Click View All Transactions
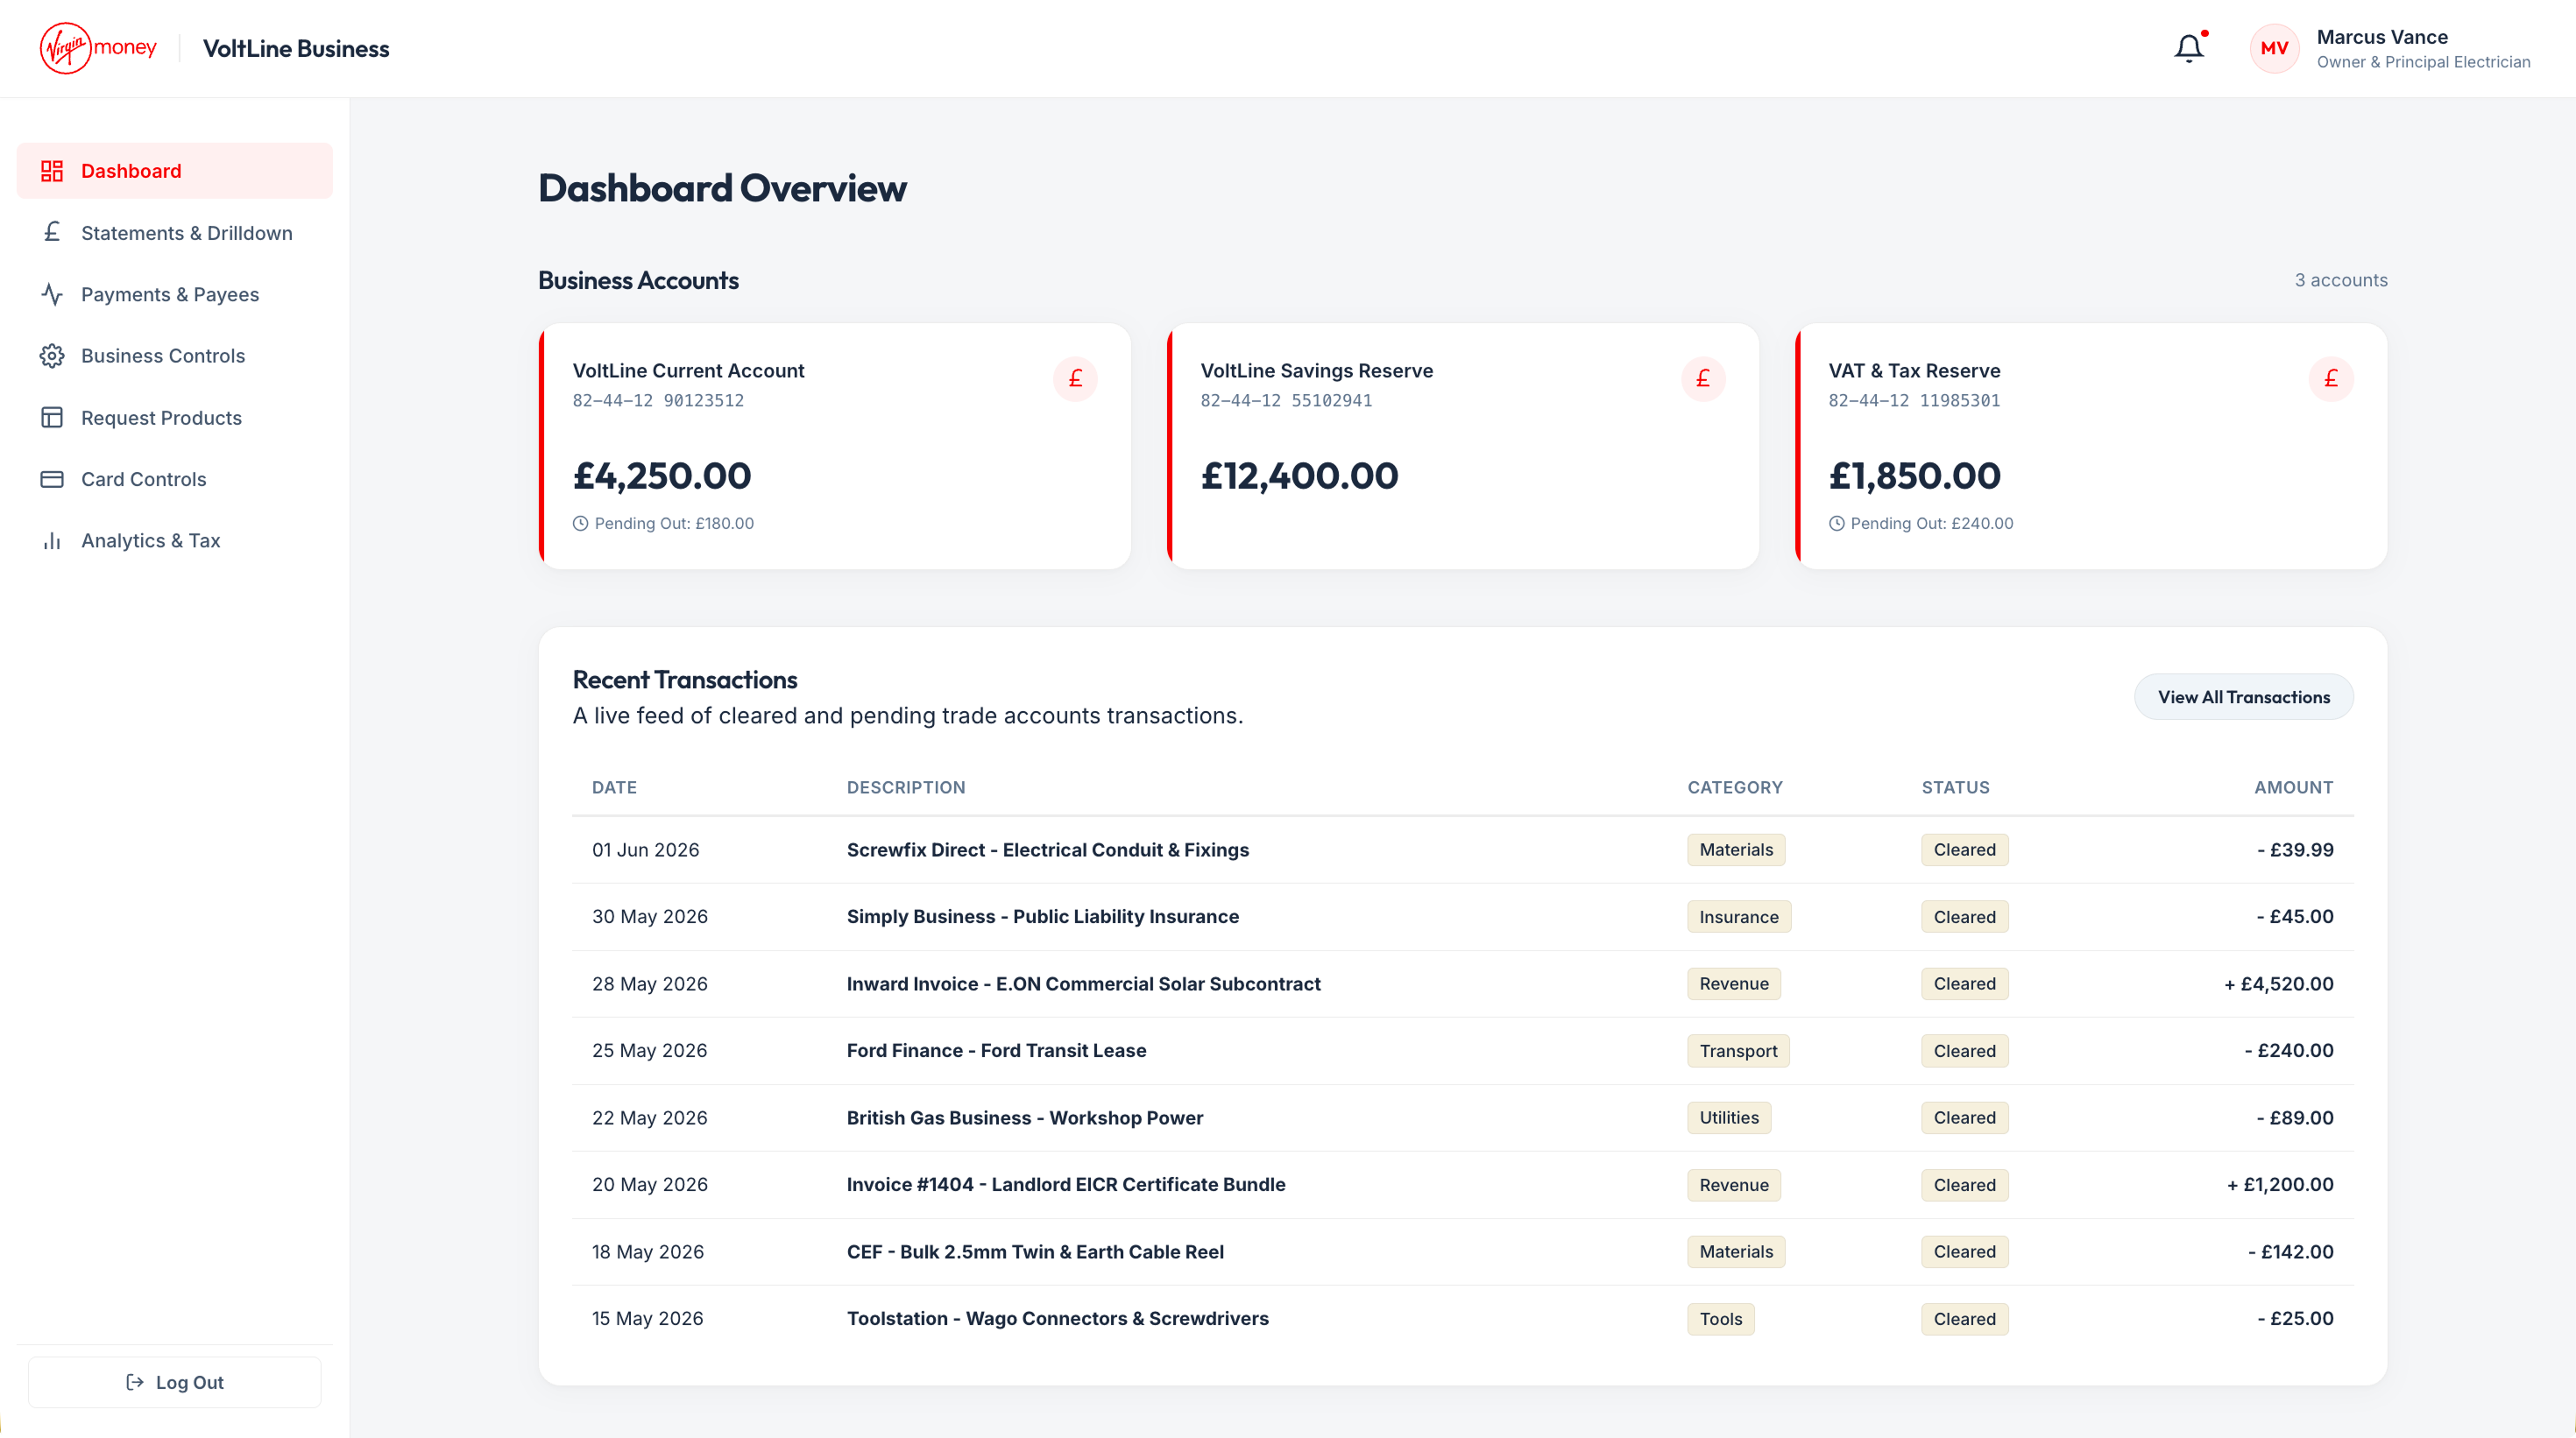Viewport: 2576px width, 1438px height. click(x=2244, y=696)
